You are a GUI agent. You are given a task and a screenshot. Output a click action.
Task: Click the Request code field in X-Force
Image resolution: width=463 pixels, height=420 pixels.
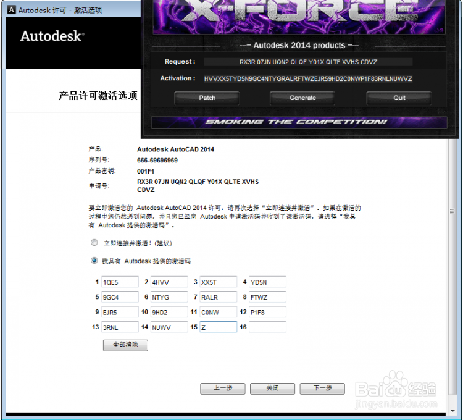coord(308,62)
